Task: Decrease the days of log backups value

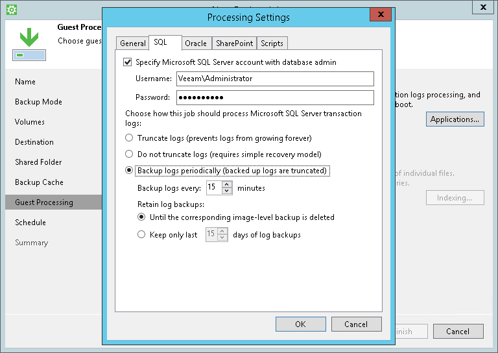Action: click(x=222, y=237)
